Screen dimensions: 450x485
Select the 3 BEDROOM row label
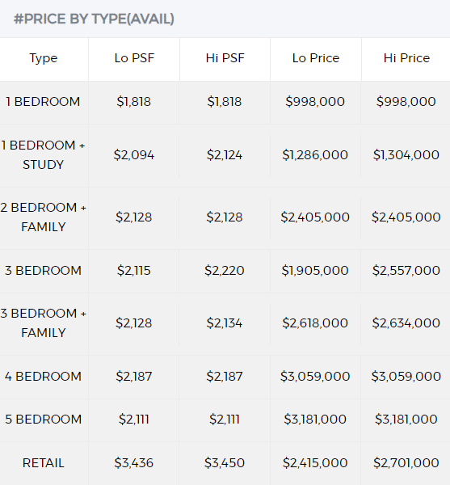point(43,271)
